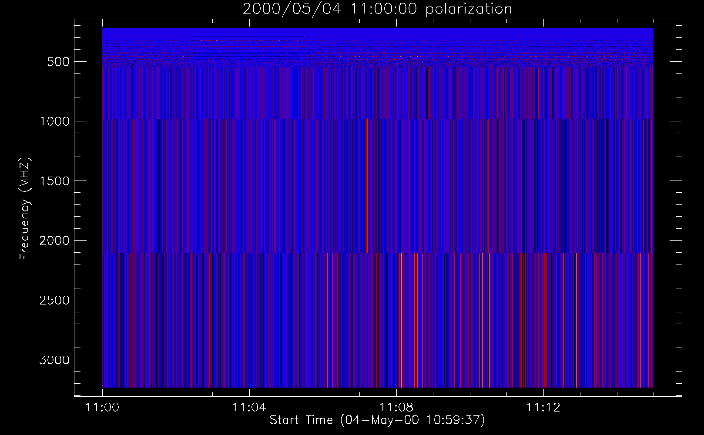Click the 'Frequency (MHZ)' y-axis label

tap(25, 209)
